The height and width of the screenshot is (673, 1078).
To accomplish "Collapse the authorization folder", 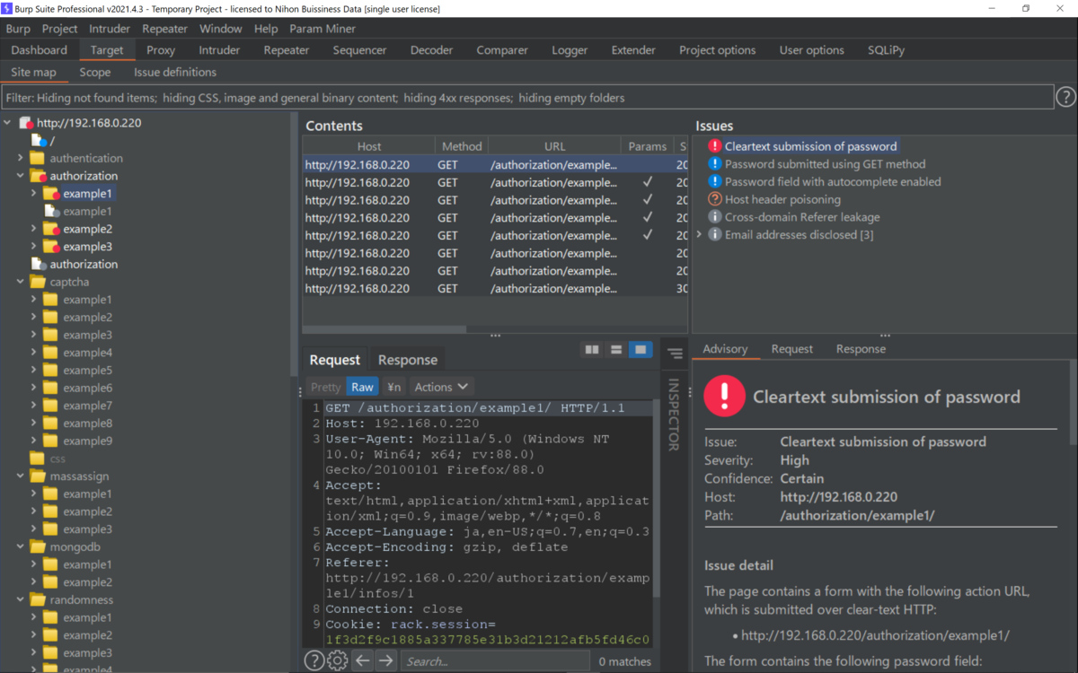I will [21, 176].
